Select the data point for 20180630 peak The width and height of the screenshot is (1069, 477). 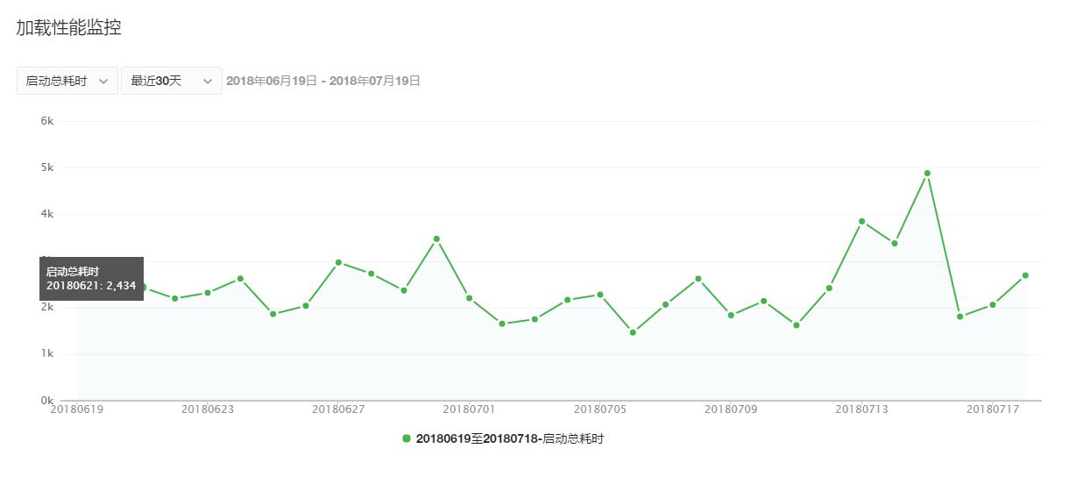[x=436, y=238]
